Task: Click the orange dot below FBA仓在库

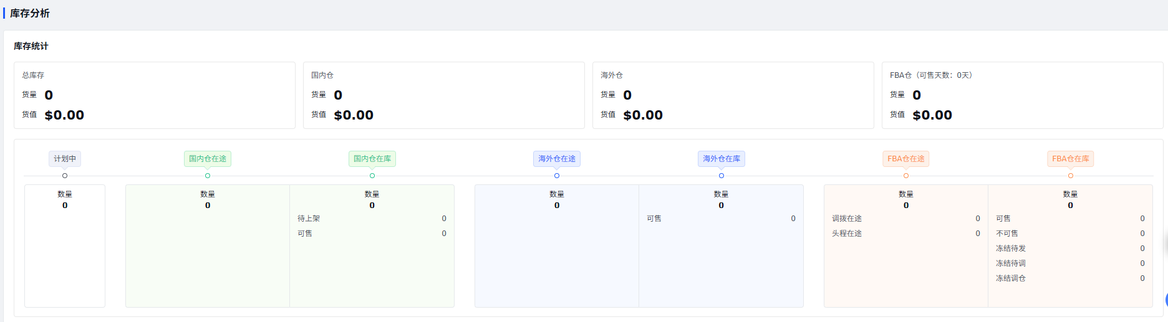Action: coord(1071,176)
